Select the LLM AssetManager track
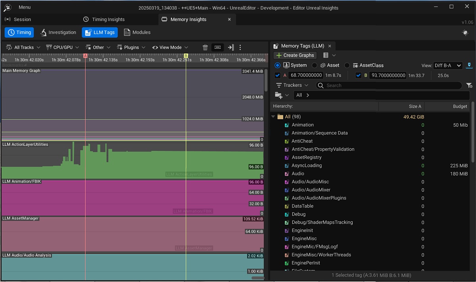The image size is (476, 282). (x=21, y=218)
